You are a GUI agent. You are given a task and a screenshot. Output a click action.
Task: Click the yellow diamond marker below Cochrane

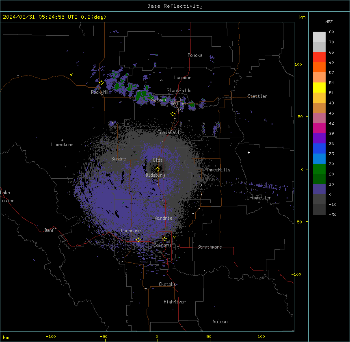click(138, 240)
